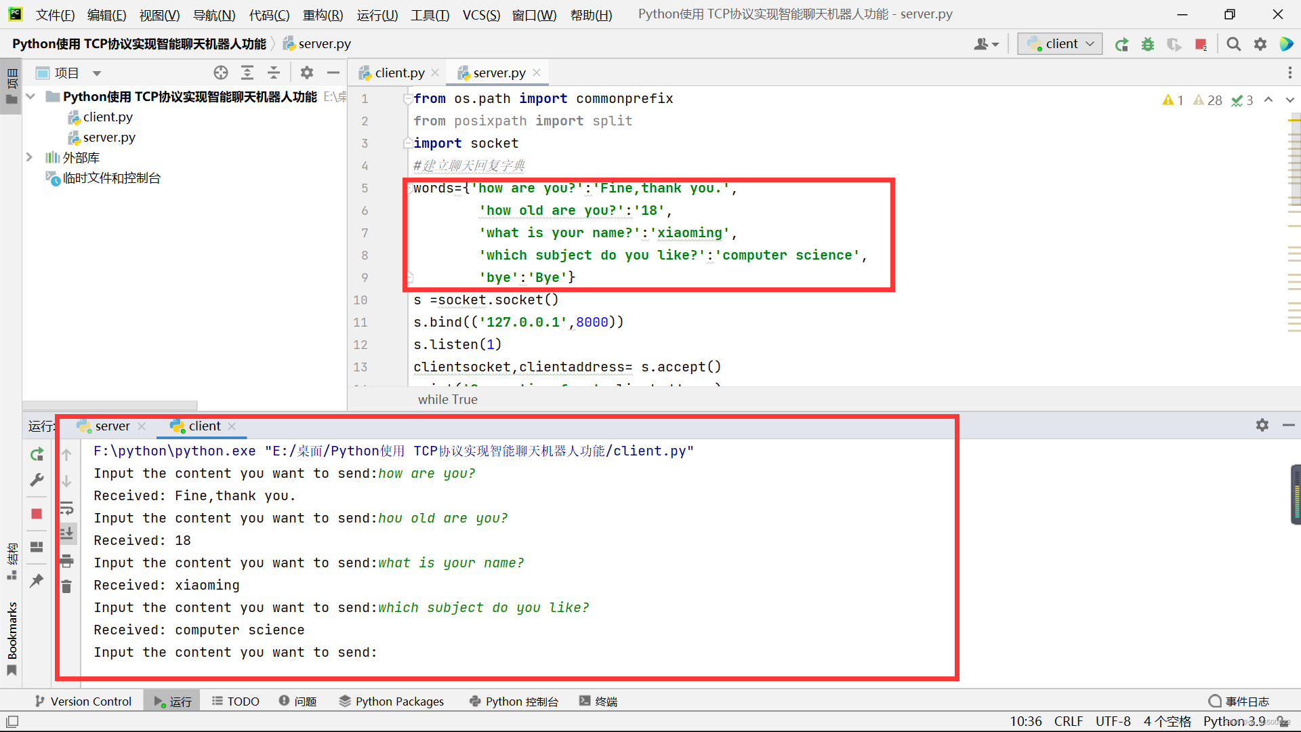Toggle Soft-Wrap in the run console

(66, 508)
